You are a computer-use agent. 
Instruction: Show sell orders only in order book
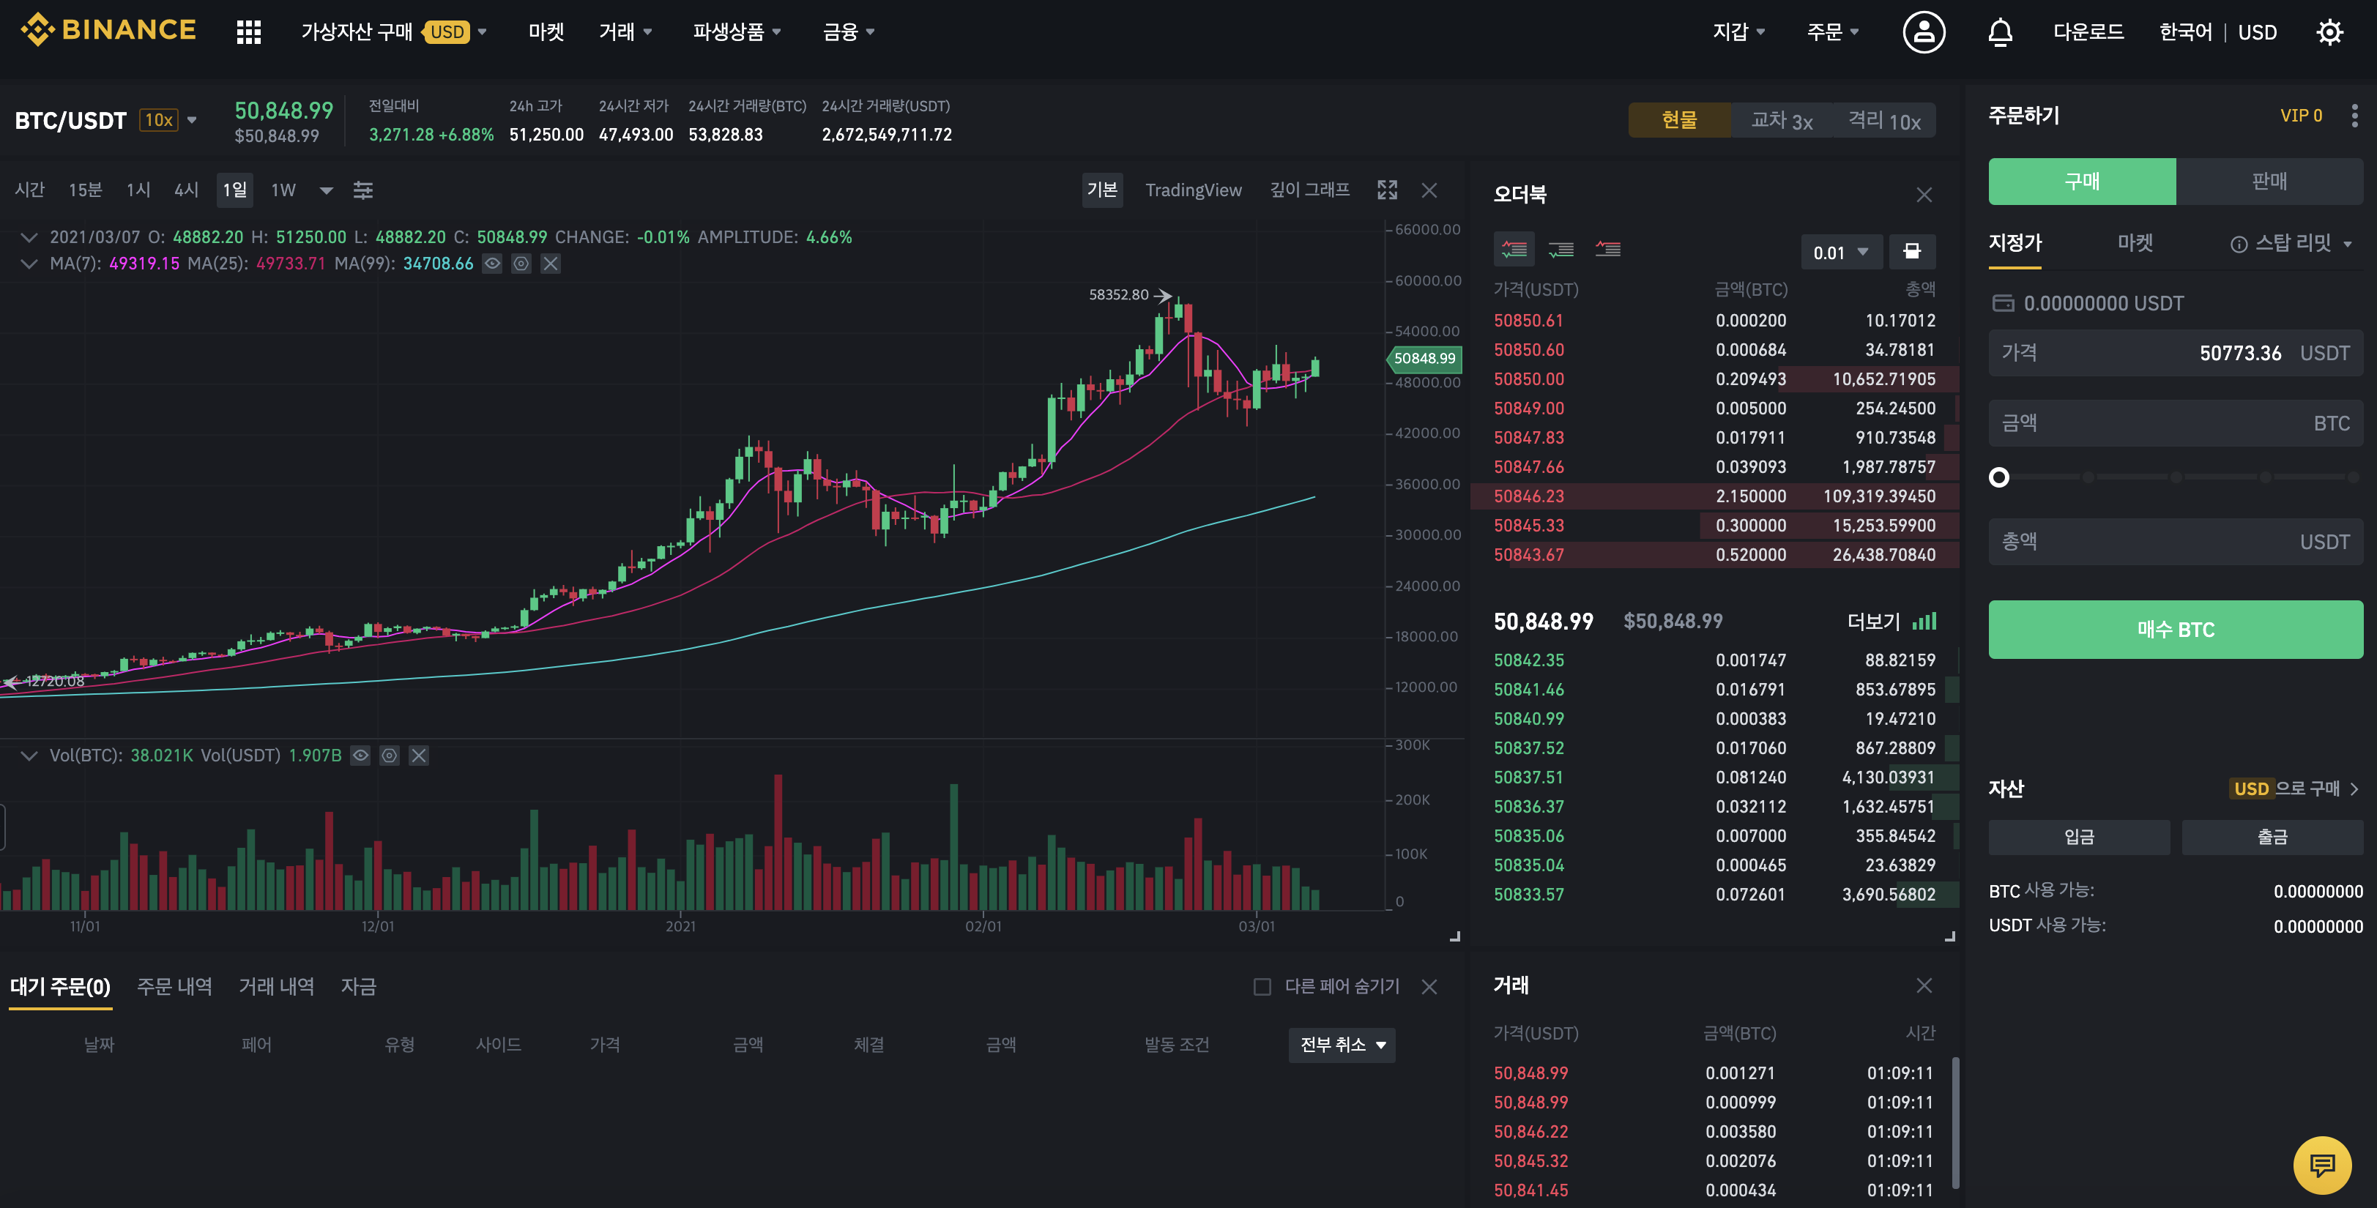click(1607, 250)
